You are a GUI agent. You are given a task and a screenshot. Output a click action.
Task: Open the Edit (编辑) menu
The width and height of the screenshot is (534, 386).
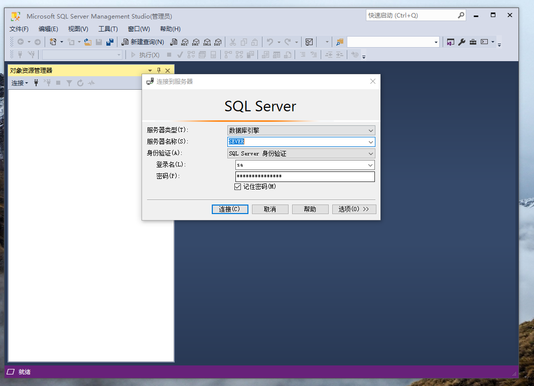point(48,29)
